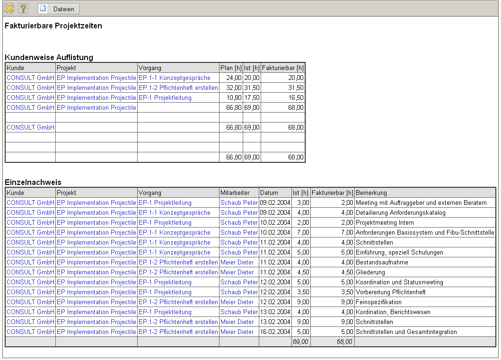Viewport: 501px width, 360px height.
Task: Open project link in Kordination, Berichtswesen row
Action: click(96, 312)
